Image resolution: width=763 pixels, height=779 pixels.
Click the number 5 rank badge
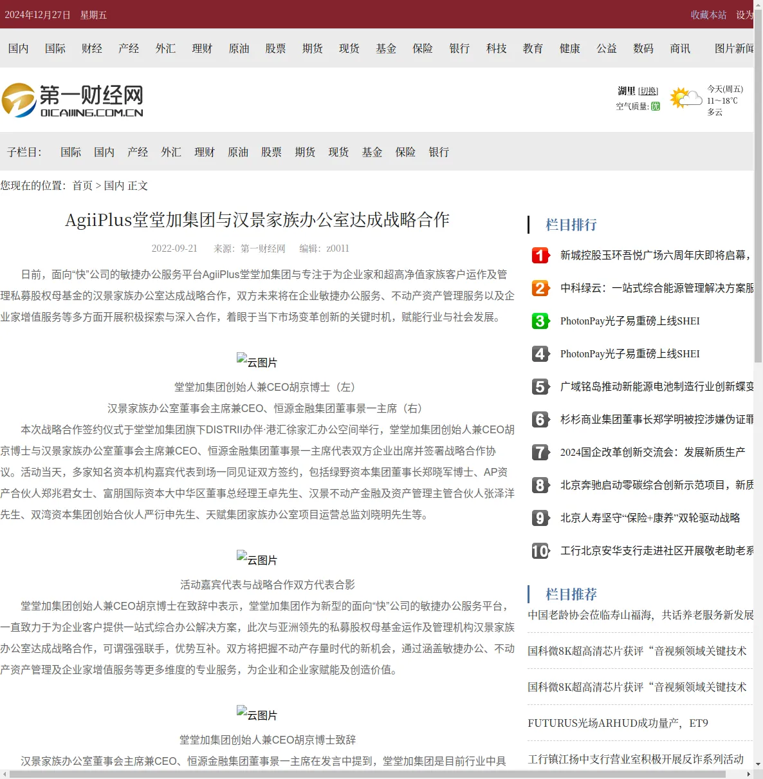[540, 387]
